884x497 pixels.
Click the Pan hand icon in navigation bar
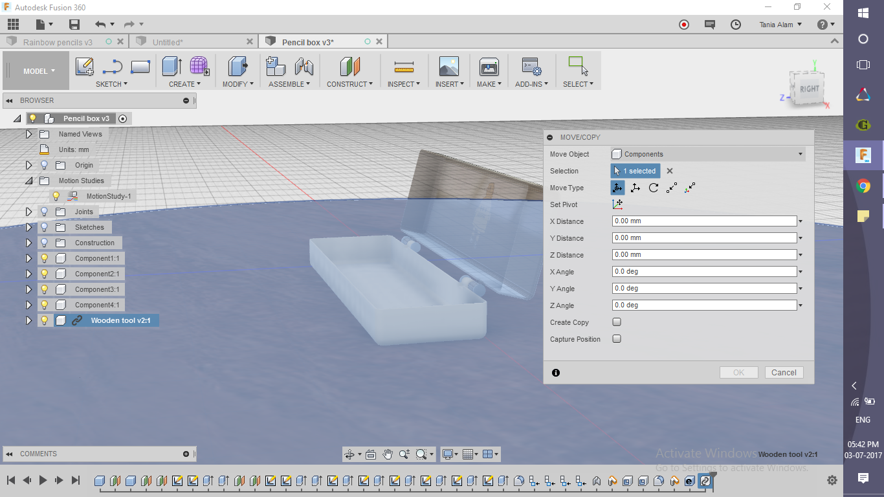tap(388, 454)
